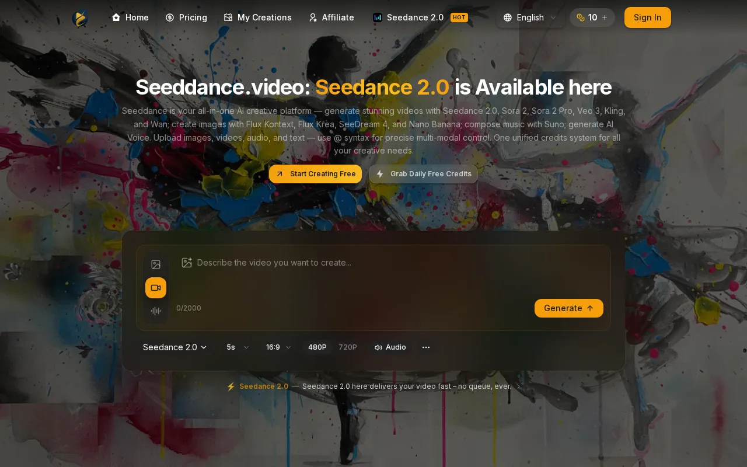The width and height of the screenshot is (747, 467).
Task: Click the plus icon to add credits
Action: point(605,18)
